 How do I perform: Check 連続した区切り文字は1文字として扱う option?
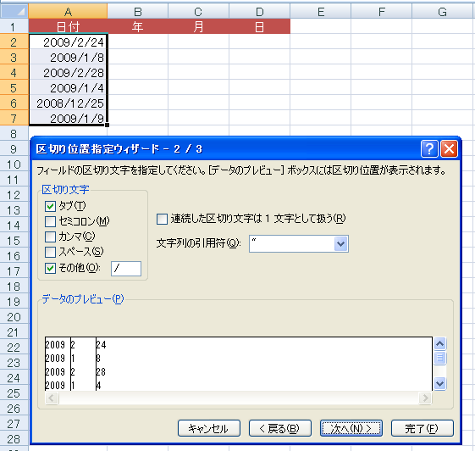click(162, 219)
